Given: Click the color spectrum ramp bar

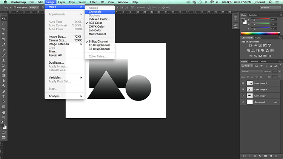Looking at the screenshot, I should (260, 34).
